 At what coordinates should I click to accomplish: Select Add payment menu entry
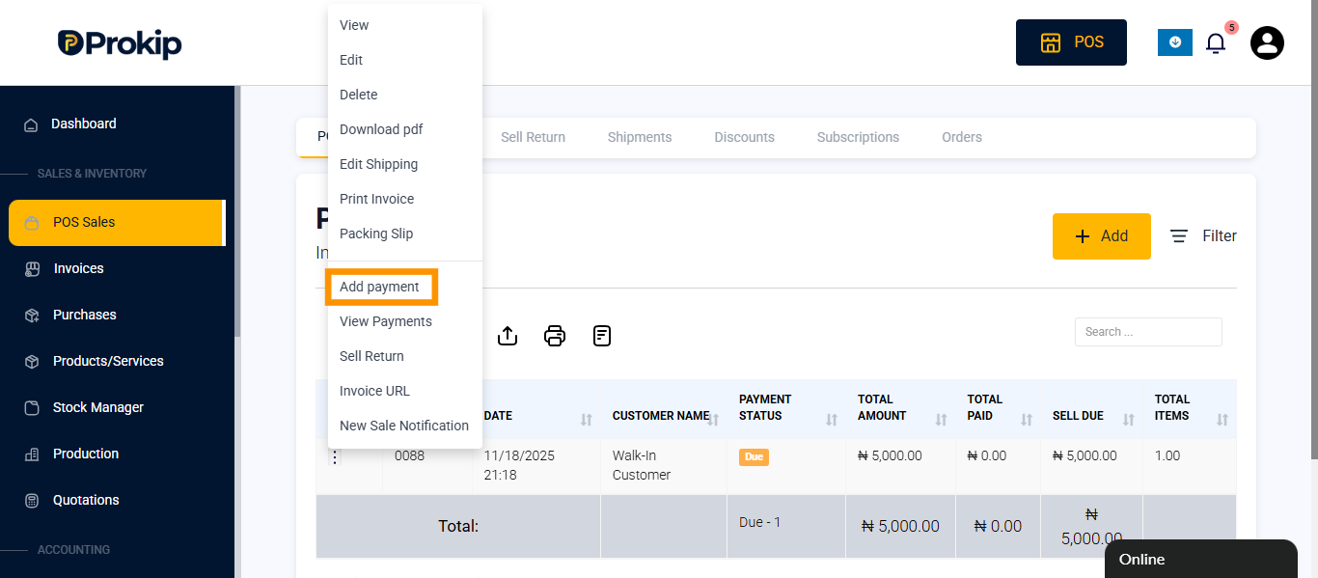(x=405, y=287)
